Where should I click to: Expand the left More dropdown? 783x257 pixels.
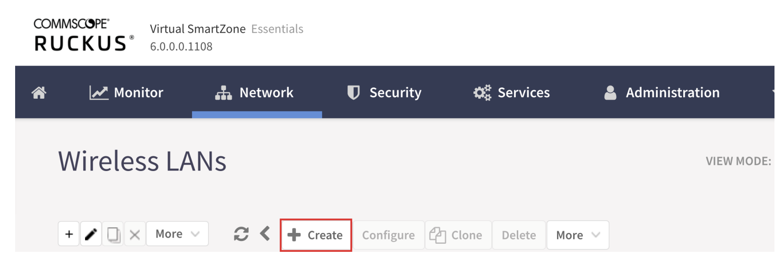point(177,234)
